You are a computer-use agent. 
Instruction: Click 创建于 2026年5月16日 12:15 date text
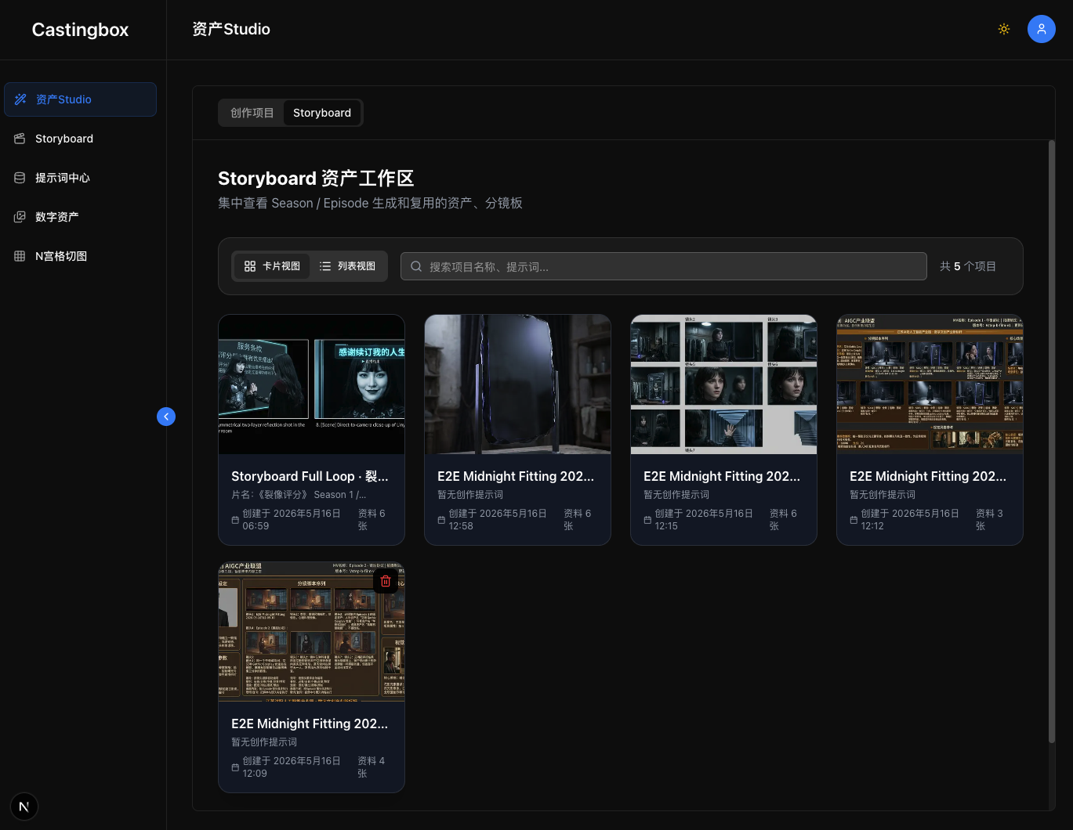point(704,520)
